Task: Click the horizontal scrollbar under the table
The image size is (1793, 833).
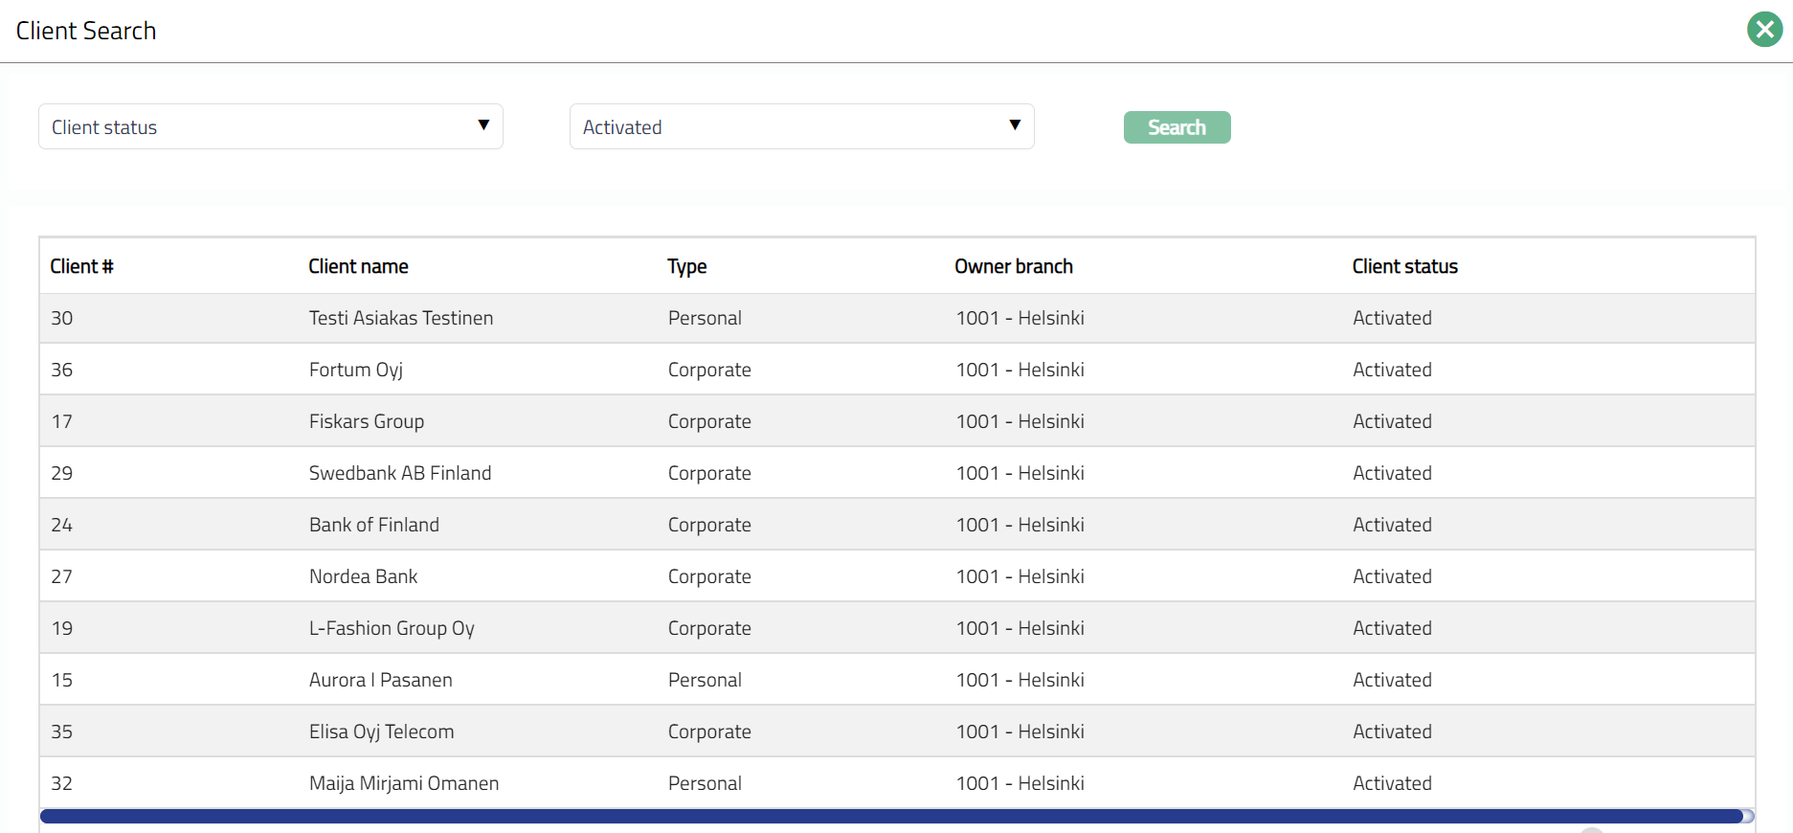Action: 890,816
